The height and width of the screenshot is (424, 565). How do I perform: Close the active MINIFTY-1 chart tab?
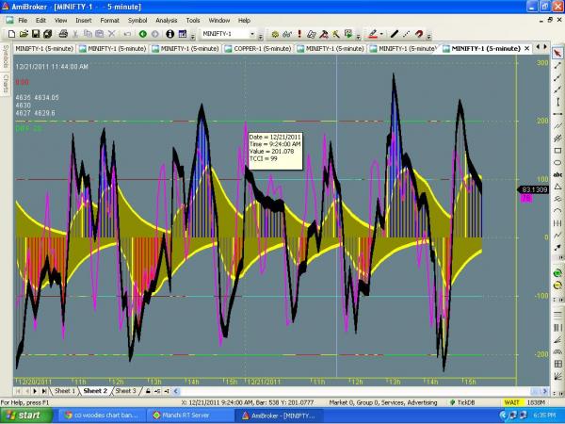[x=526, y=49]
